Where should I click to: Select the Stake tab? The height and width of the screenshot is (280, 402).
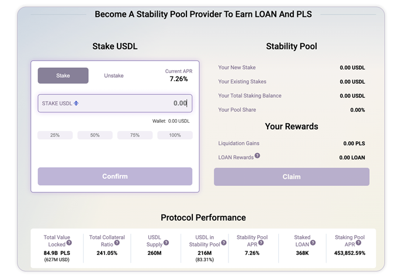(x=63, y=75)
